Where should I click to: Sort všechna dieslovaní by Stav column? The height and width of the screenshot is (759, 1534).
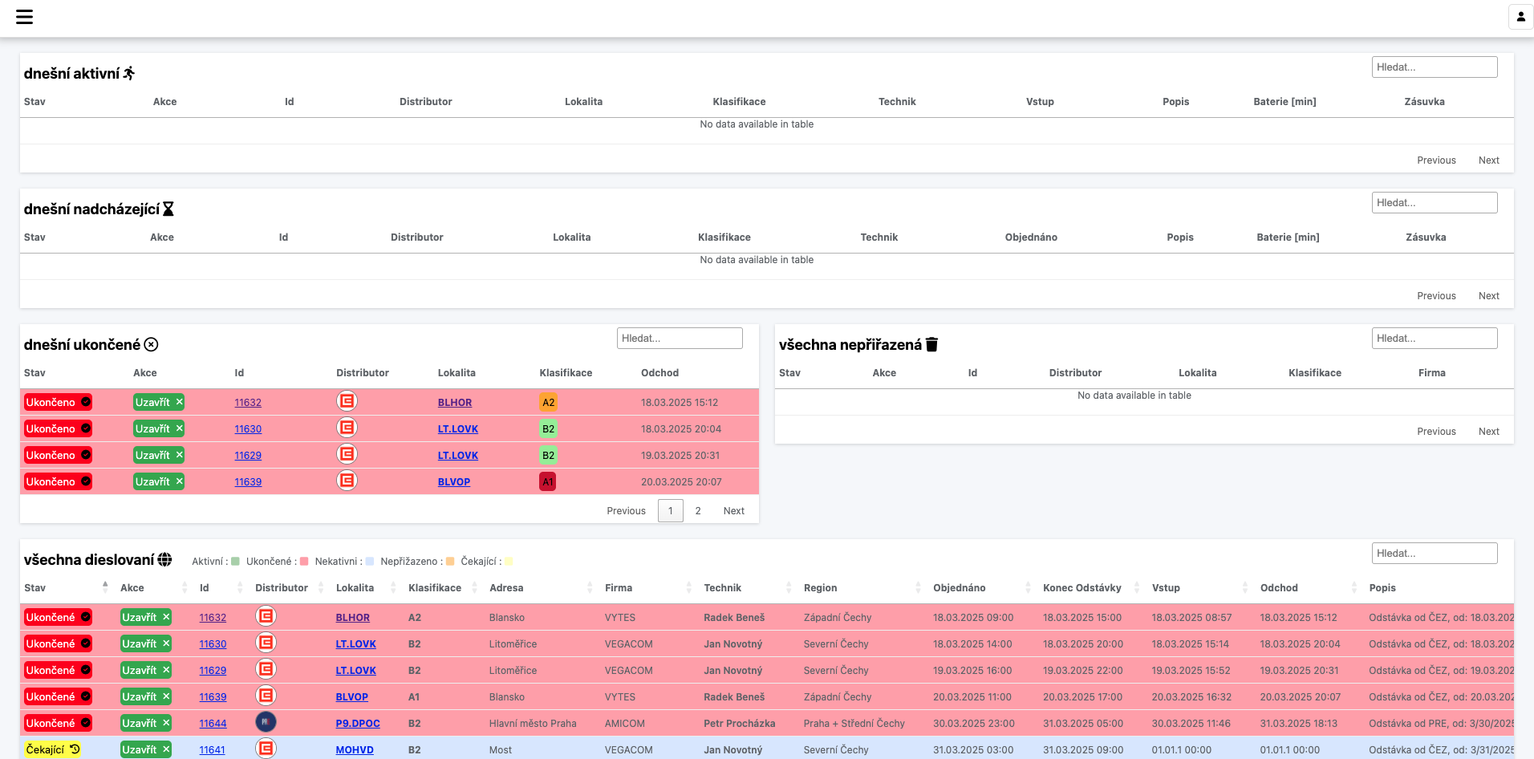pyautogui.click(x=35, y=588)
